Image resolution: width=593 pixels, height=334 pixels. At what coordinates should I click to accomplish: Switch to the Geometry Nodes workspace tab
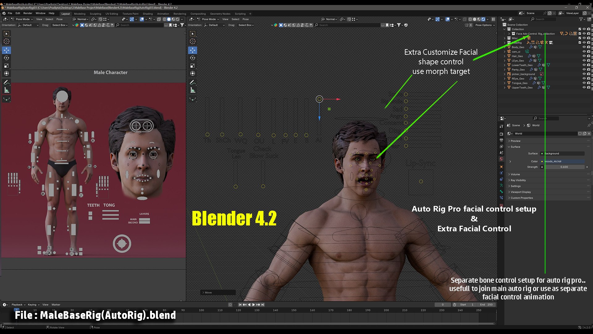220,14
